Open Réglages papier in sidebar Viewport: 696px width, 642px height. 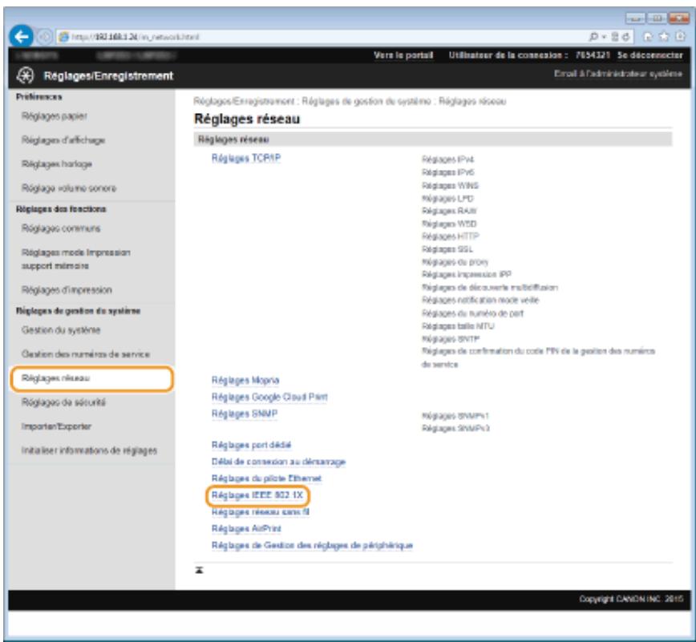tap(55, 116)
